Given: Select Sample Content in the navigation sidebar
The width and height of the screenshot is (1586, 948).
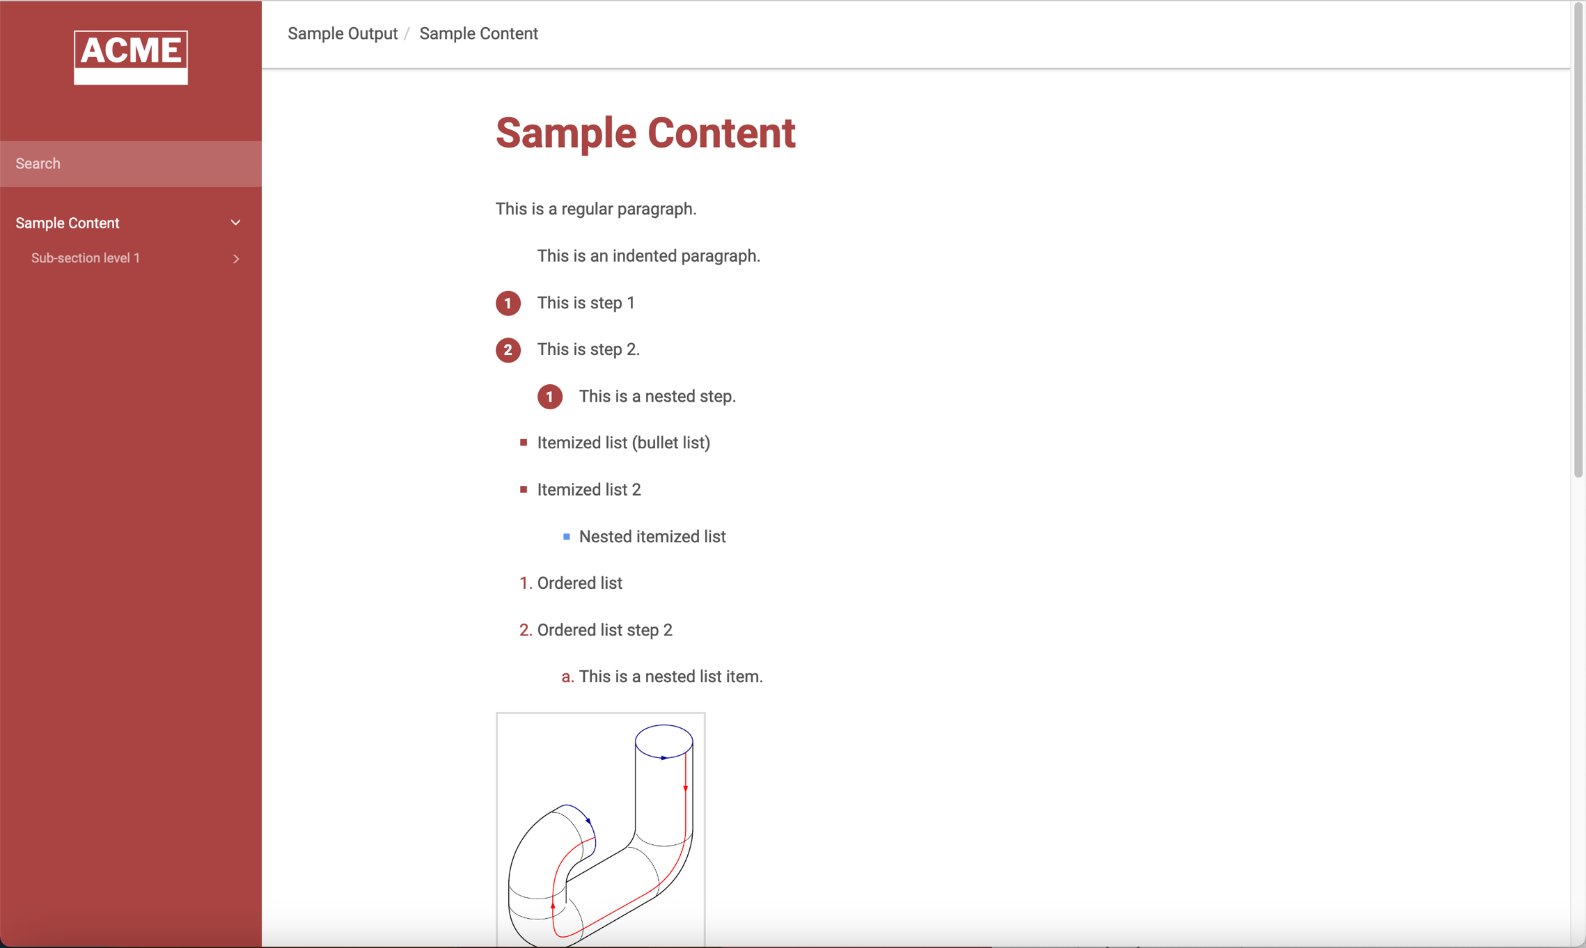Looking at the screenshot, I should (x=67, y=222).
